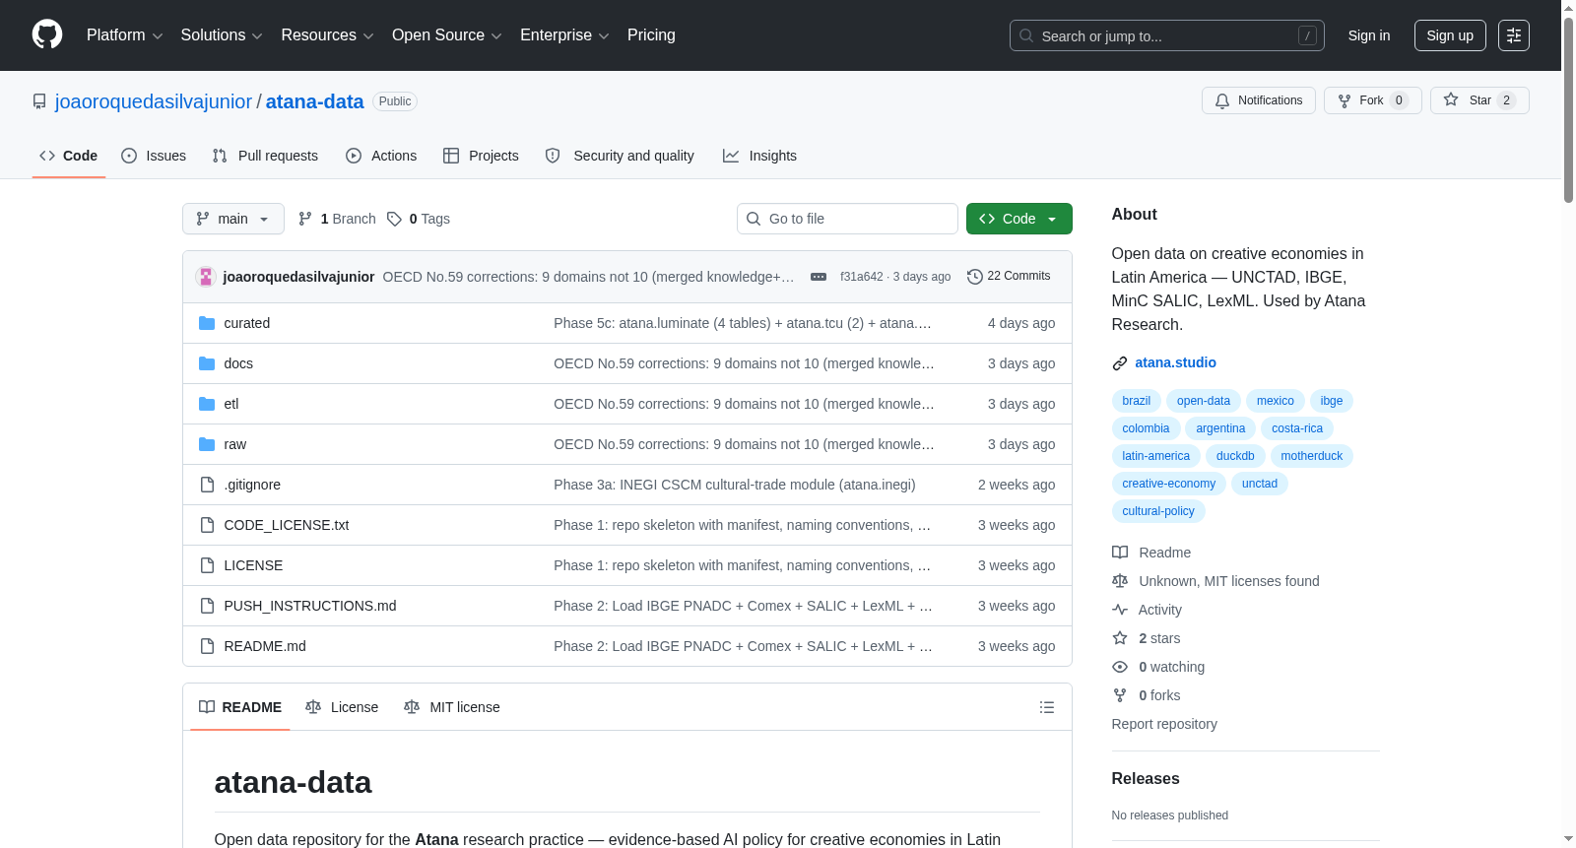Viewport: 1576px width, 848px height.
Task: Click the joaoroquedasilvajunior avatar in commit bar
Action: 206,277
